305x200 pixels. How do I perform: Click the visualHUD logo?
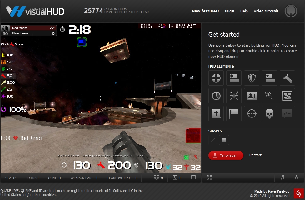point(35,11)
